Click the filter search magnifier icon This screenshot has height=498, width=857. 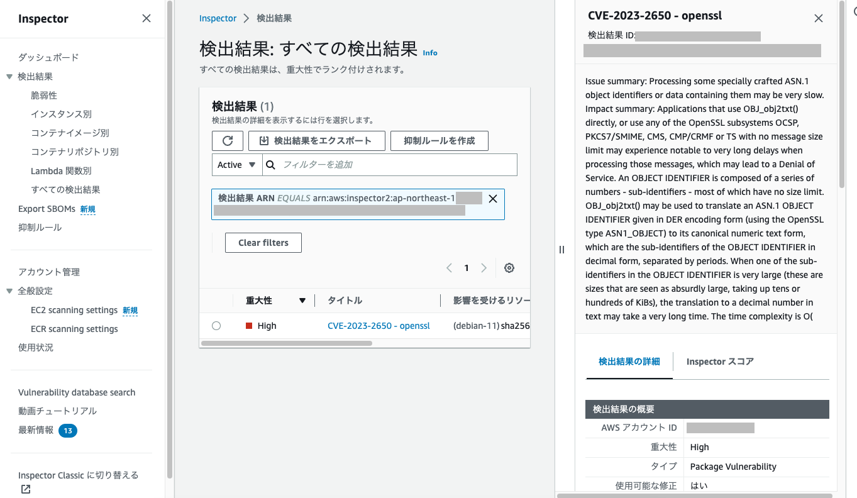pyautogui.click(x=271, y=165)
